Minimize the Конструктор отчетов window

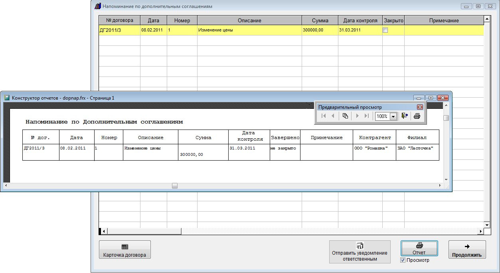coord(419,98)
